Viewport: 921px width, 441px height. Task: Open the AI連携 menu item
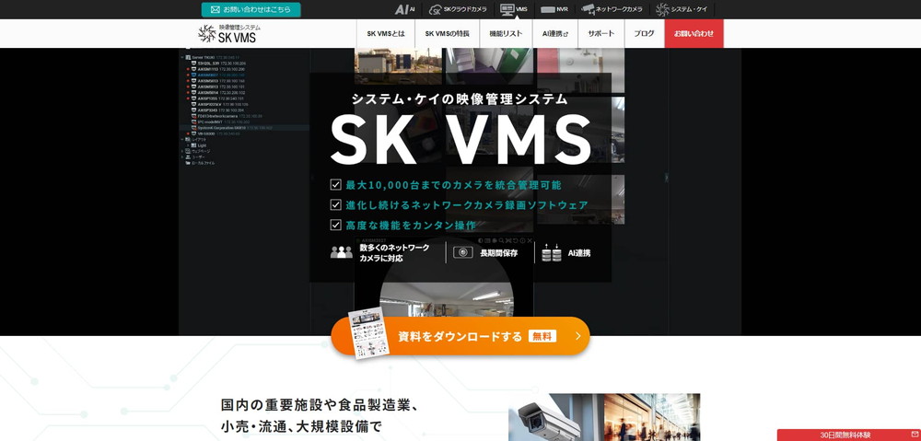[x=555, y=33]
